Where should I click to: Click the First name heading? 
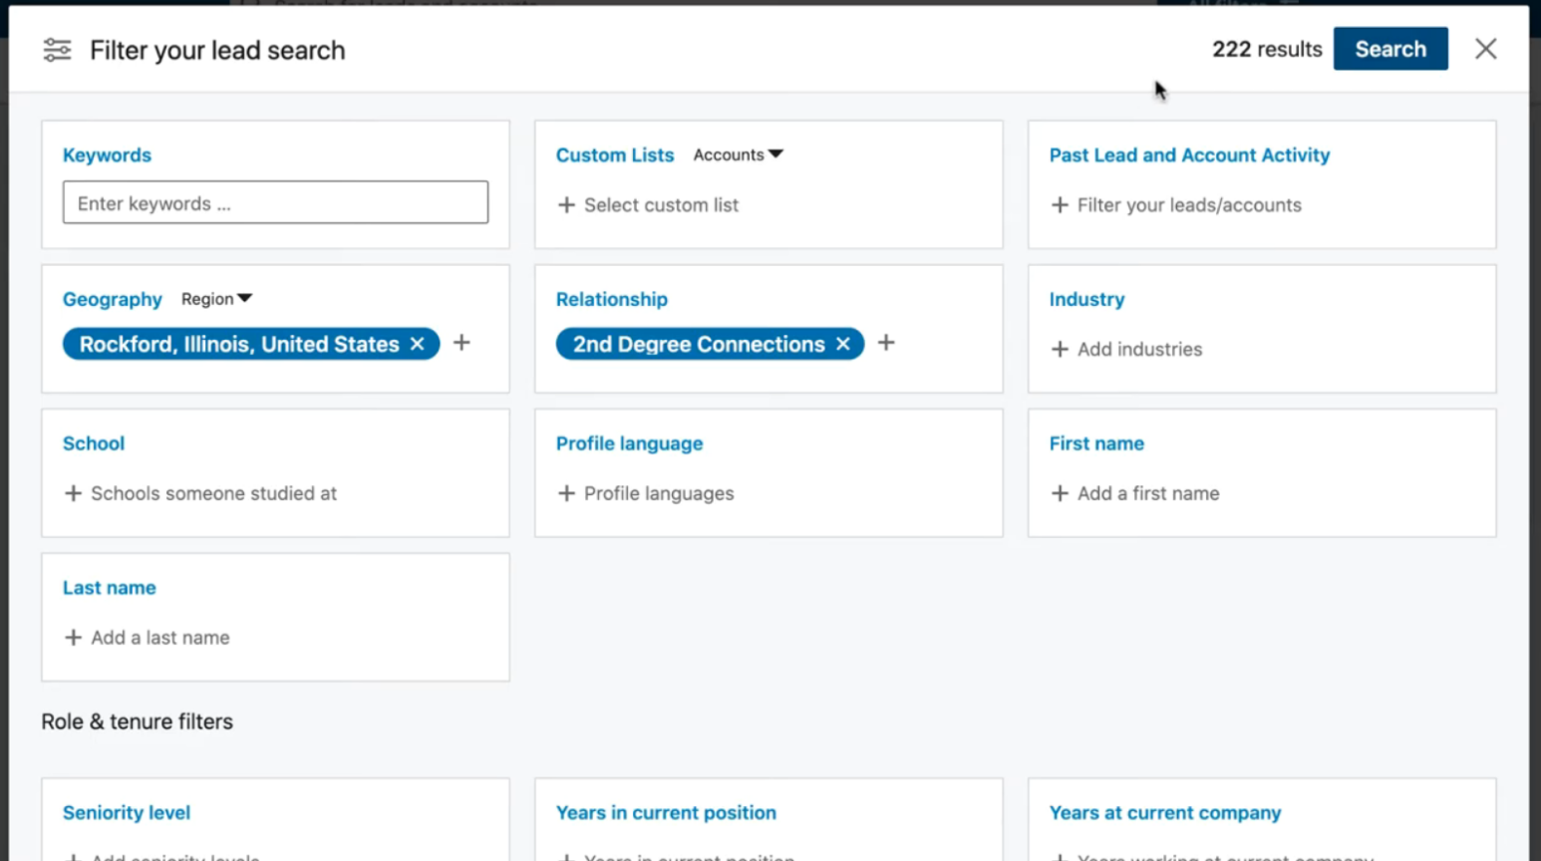1096,443
